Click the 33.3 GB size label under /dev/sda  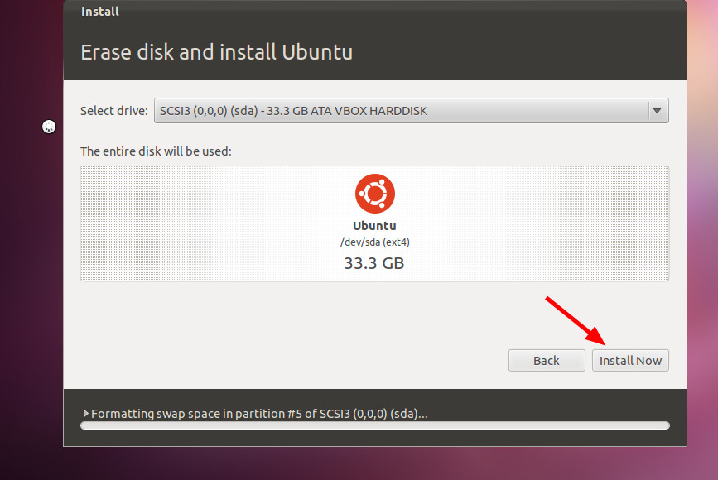(374, 263)
